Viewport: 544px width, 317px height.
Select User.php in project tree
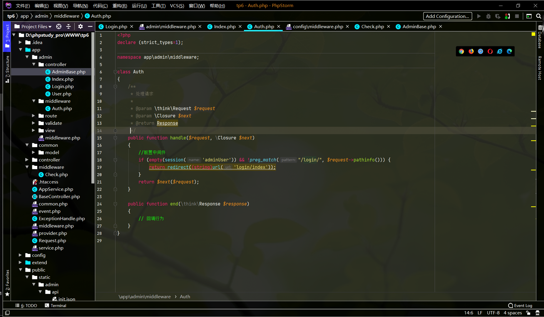61,94
